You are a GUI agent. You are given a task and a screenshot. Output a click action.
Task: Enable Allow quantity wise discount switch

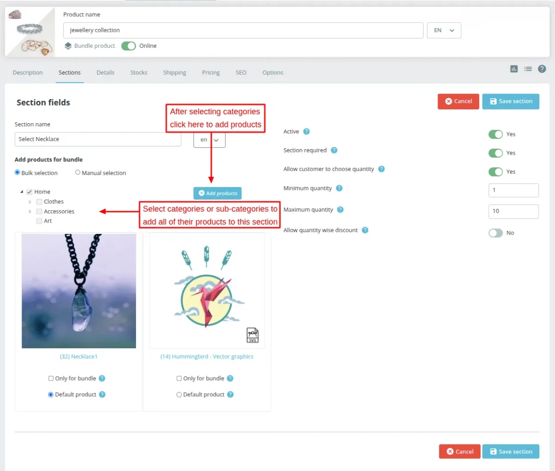[x=496, y=233]
